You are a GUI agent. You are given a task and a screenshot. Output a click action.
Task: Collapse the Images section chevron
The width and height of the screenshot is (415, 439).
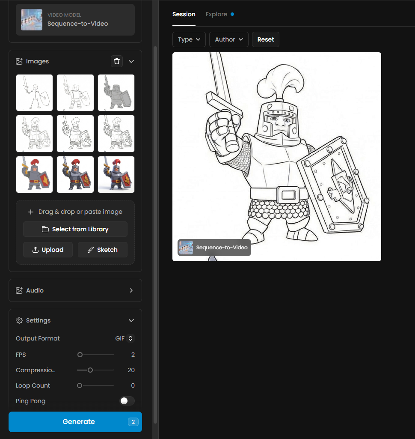[131, 61]
